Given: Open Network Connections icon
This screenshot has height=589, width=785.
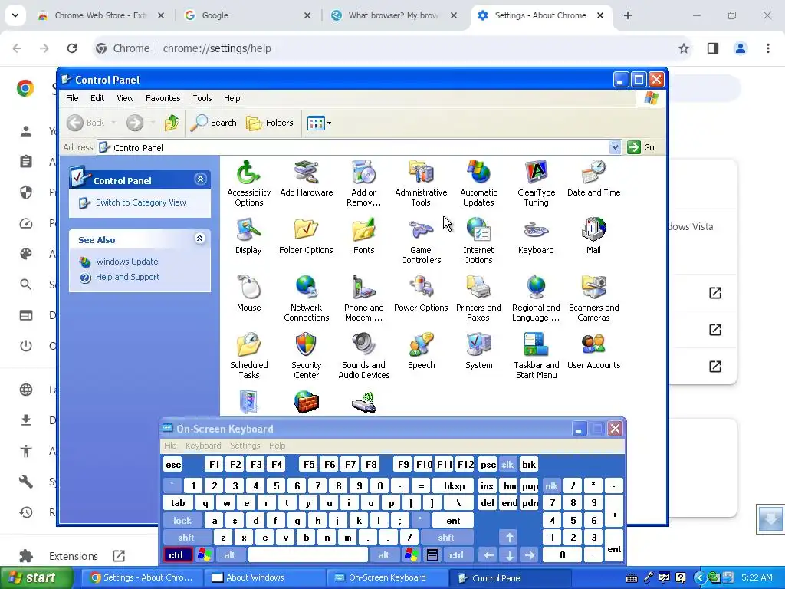Looking at the screenshot, I should point(306,298).
